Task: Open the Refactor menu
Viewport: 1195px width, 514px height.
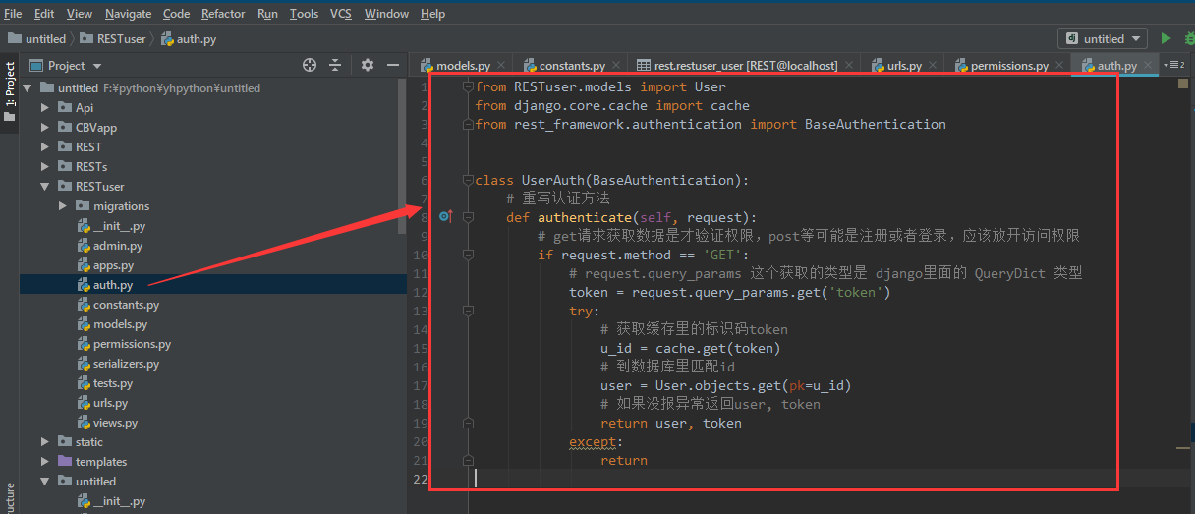Action: point(223,14)
